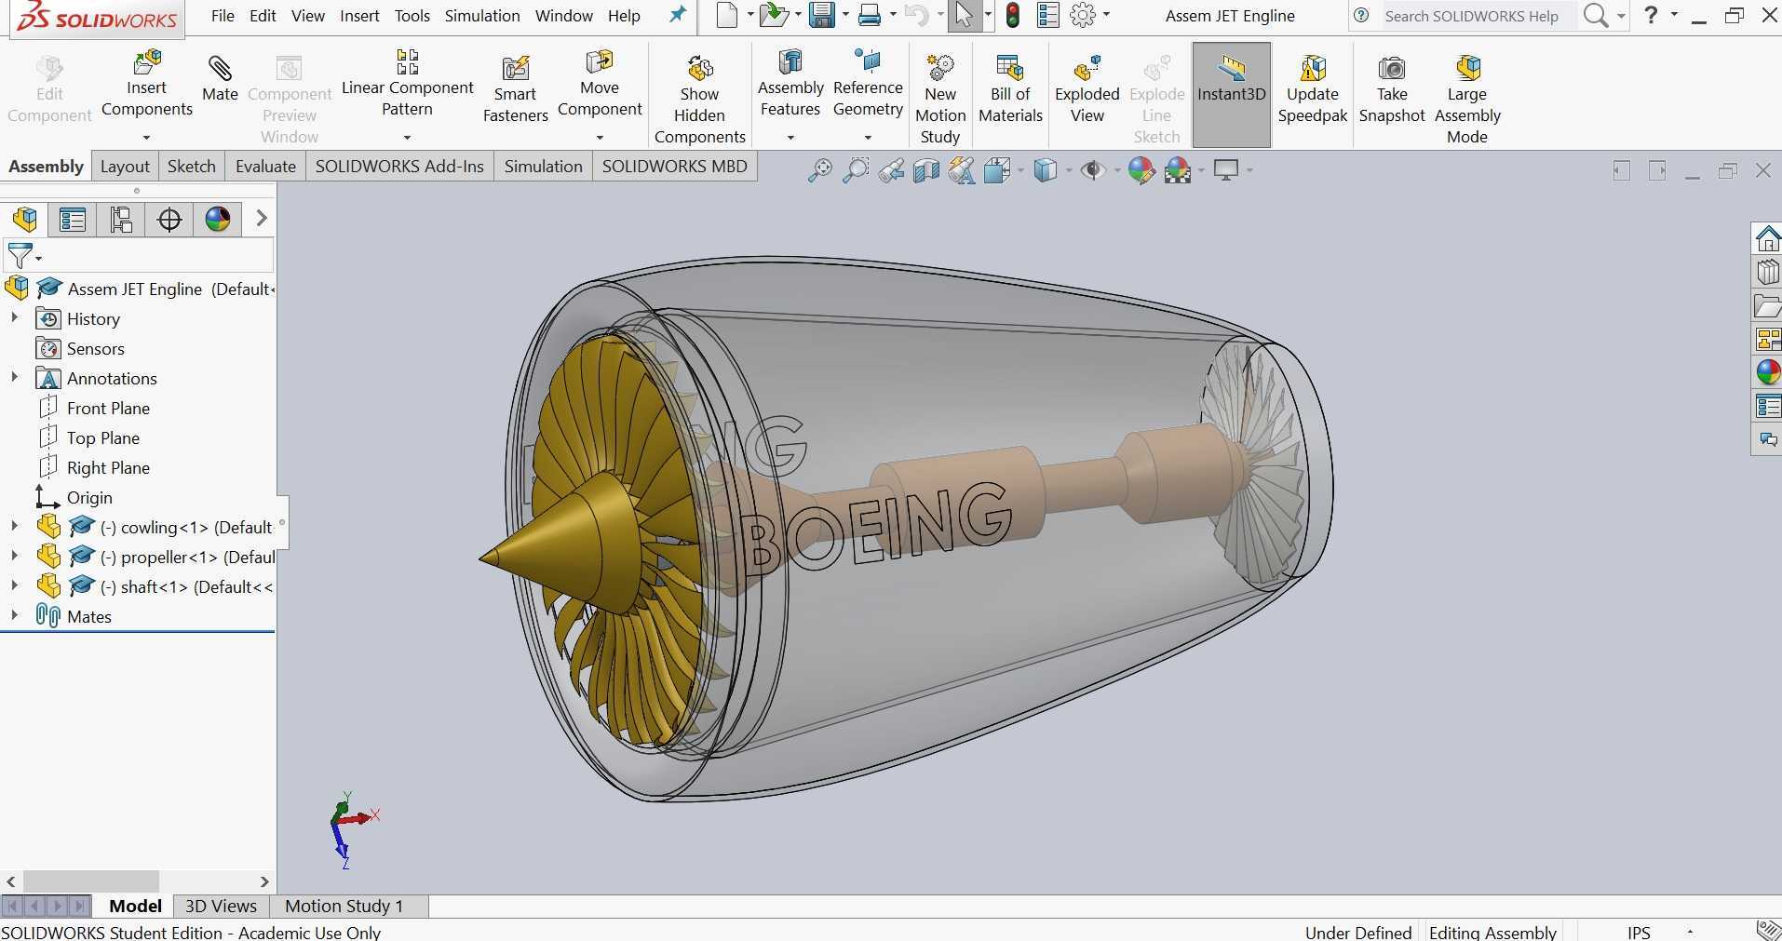The width and height of the screenshot is (1782, 941).
Task: Activate Move Component tool
Action: pos(600,85)
